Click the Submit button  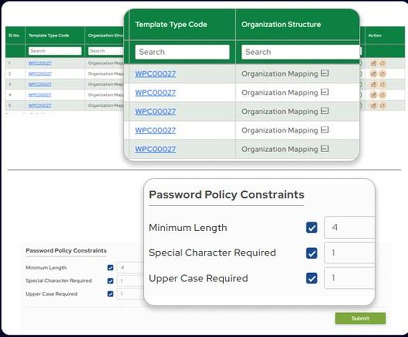(x=360, y=319)
